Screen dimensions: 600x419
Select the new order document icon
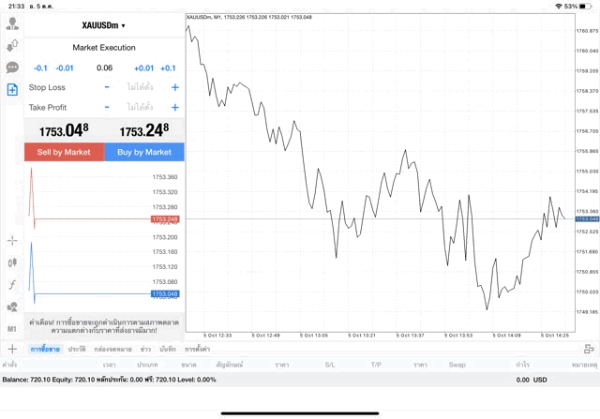pyautogui.click(x=12, y=90)
